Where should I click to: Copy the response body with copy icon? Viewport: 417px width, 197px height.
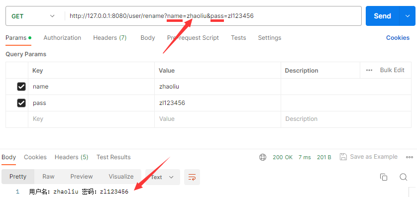[384, 177]
